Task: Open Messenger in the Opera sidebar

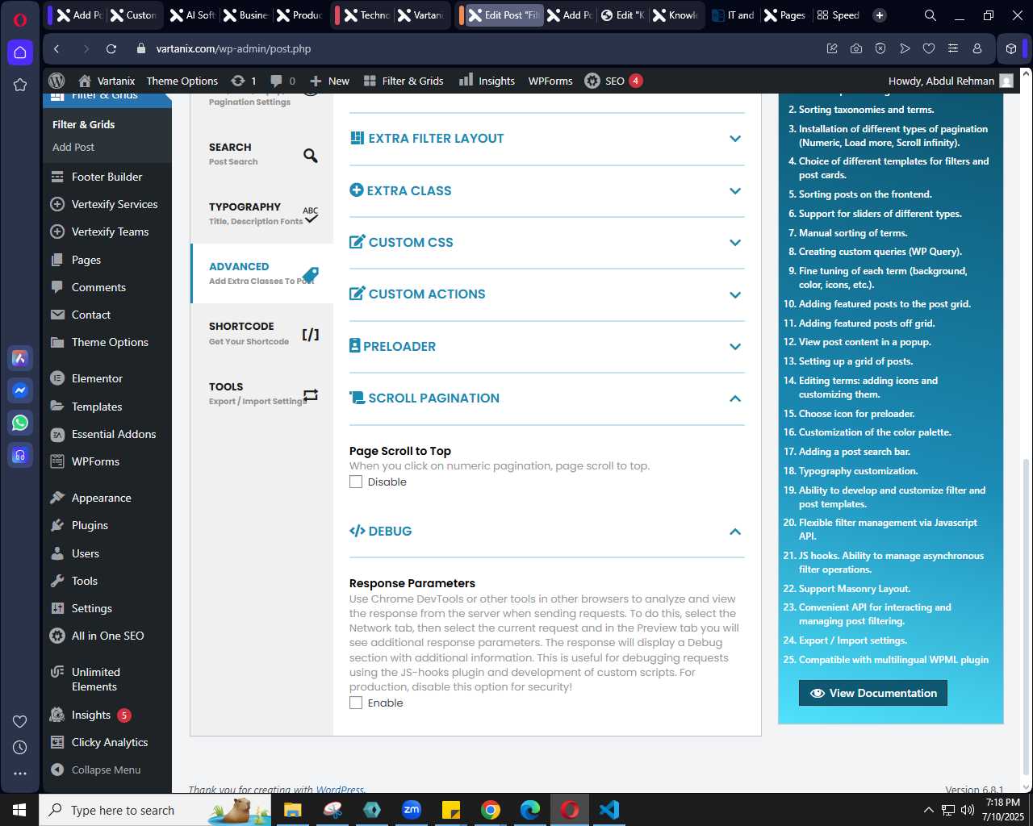Action: coord(20,390)
